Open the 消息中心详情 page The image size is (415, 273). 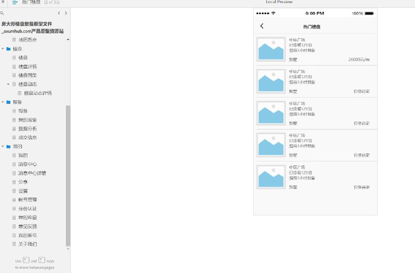point(32,173)
